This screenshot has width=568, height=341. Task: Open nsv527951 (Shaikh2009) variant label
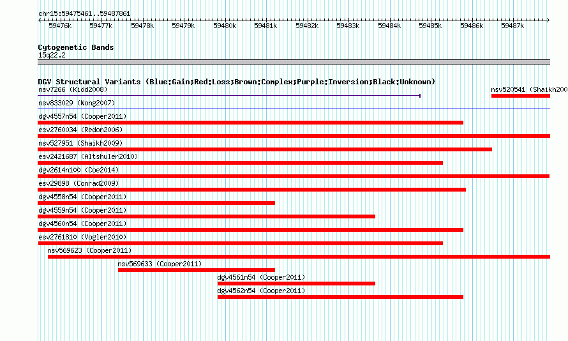pyautogui.click(x=80, y=143)
